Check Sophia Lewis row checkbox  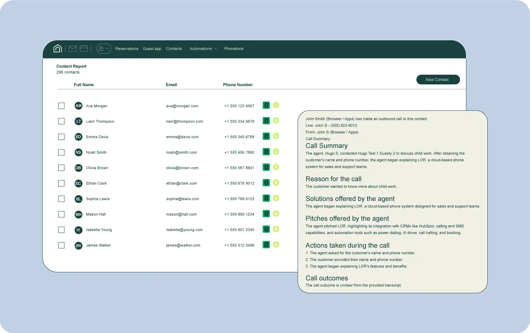[61, 199]
